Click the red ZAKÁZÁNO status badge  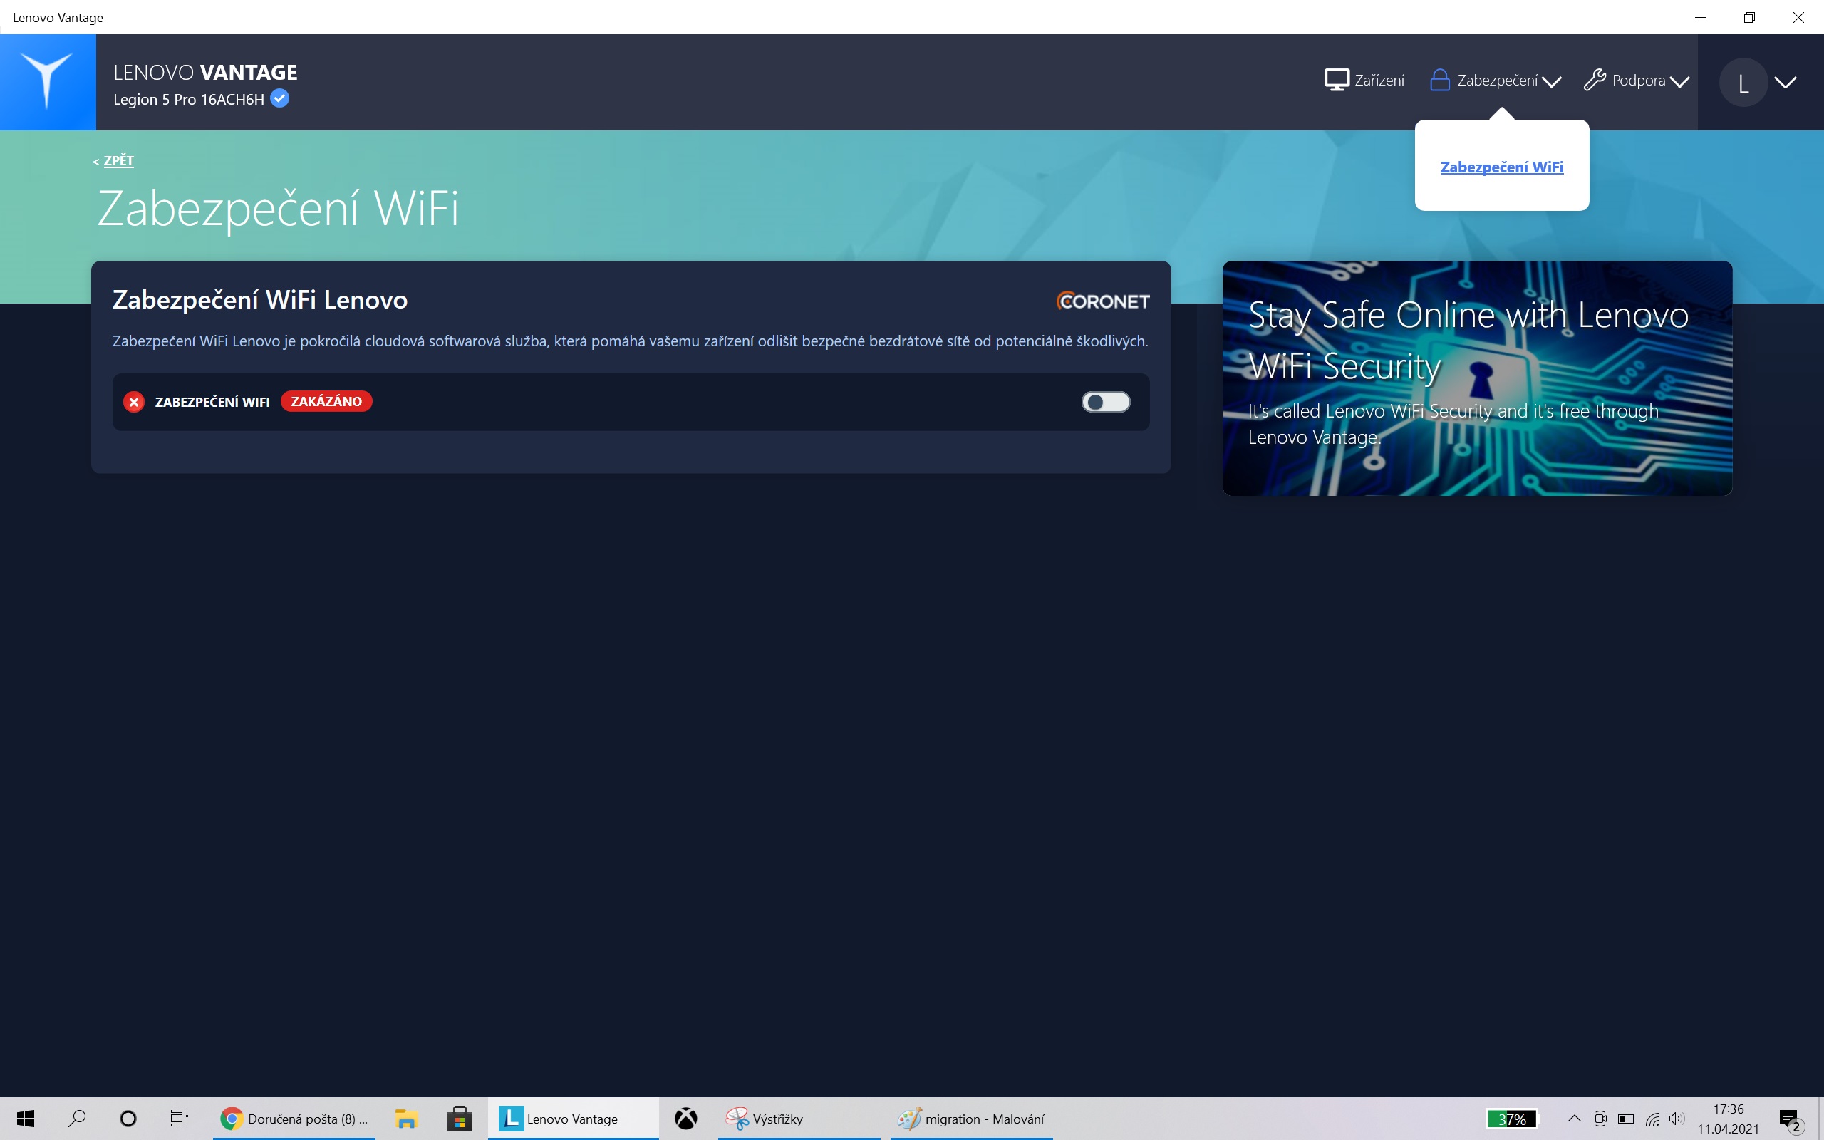tap(326, 402)
